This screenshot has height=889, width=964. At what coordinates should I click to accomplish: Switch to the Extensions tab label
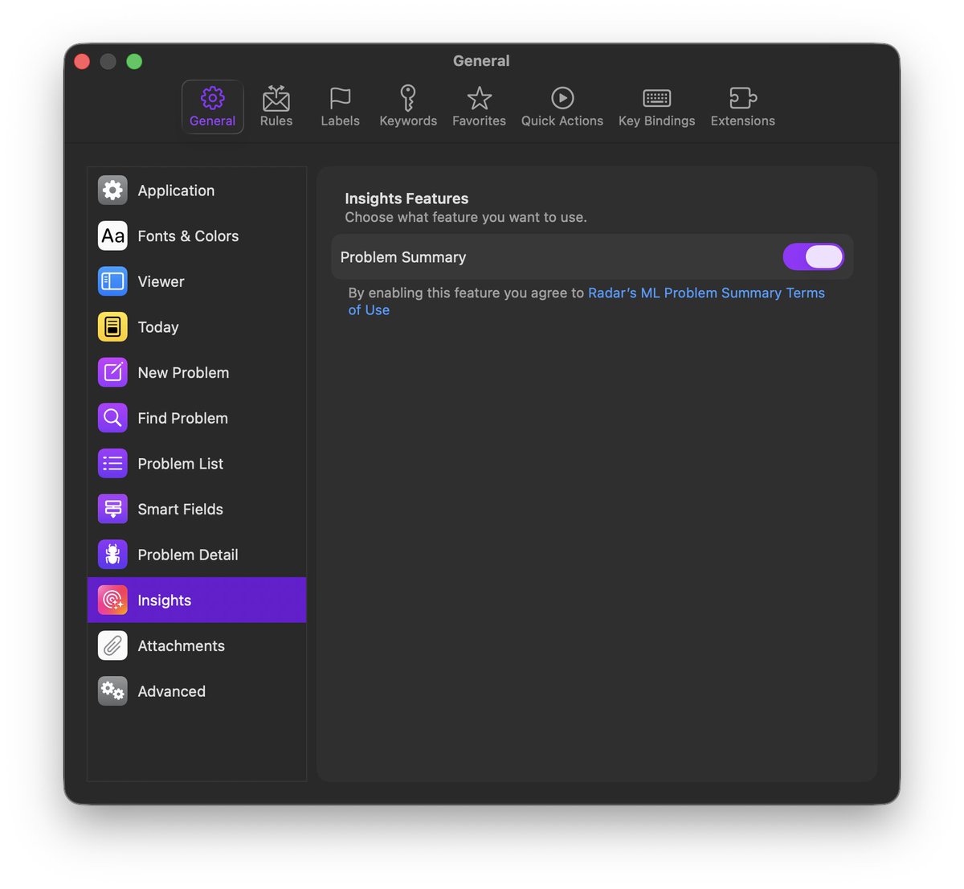743,121
